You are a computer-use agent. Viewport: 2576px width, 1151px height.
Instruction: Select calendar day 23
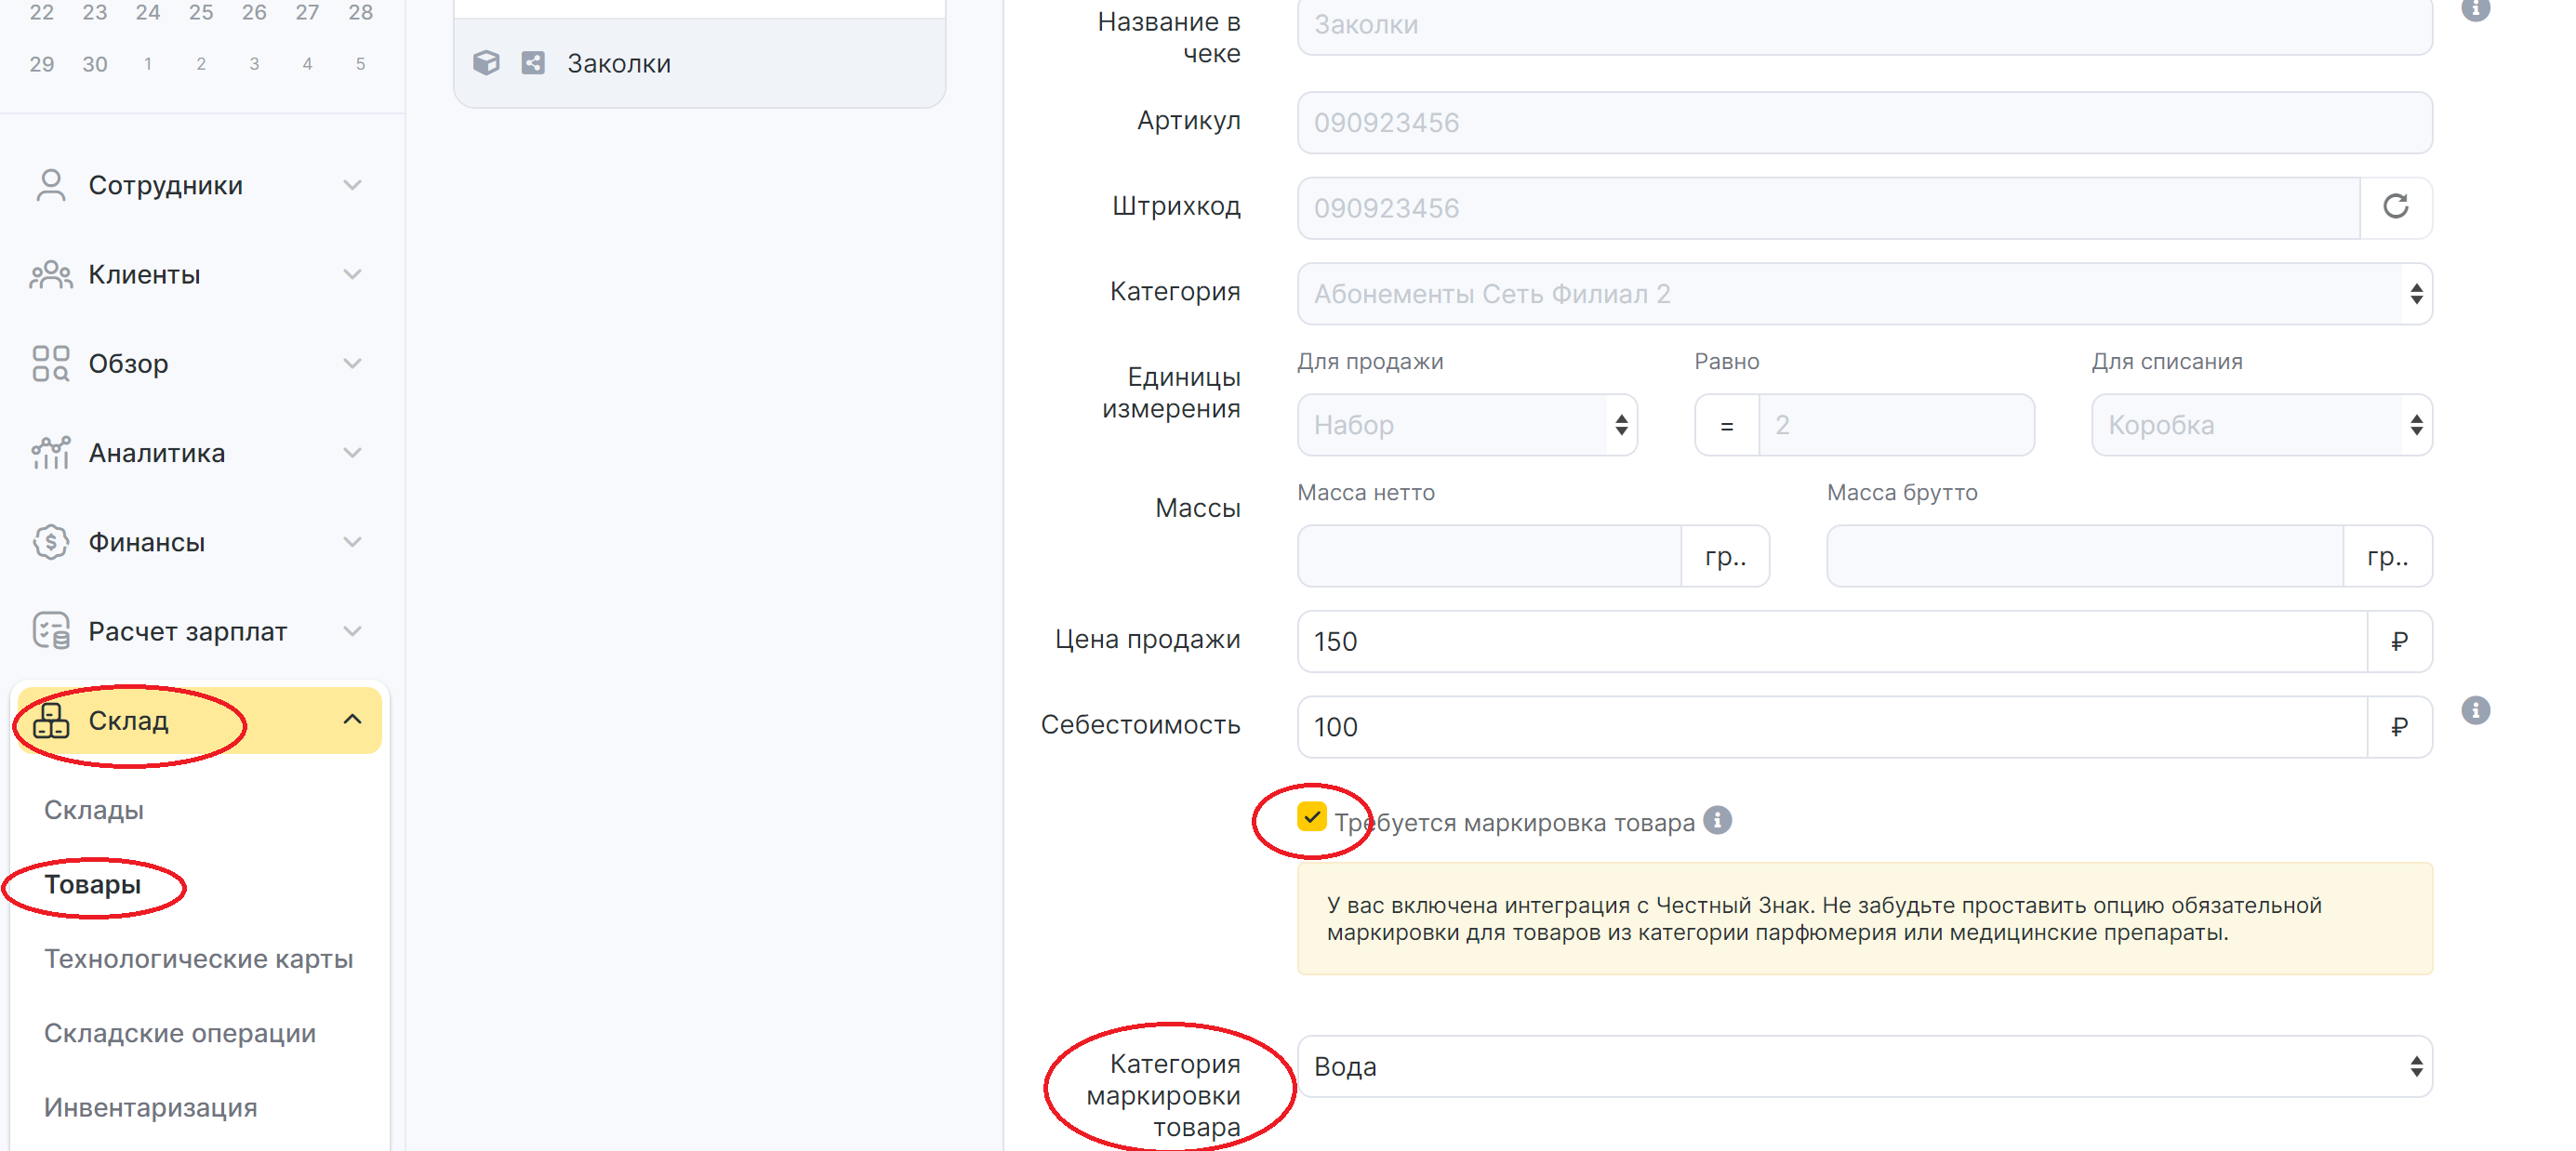[95, 12]
